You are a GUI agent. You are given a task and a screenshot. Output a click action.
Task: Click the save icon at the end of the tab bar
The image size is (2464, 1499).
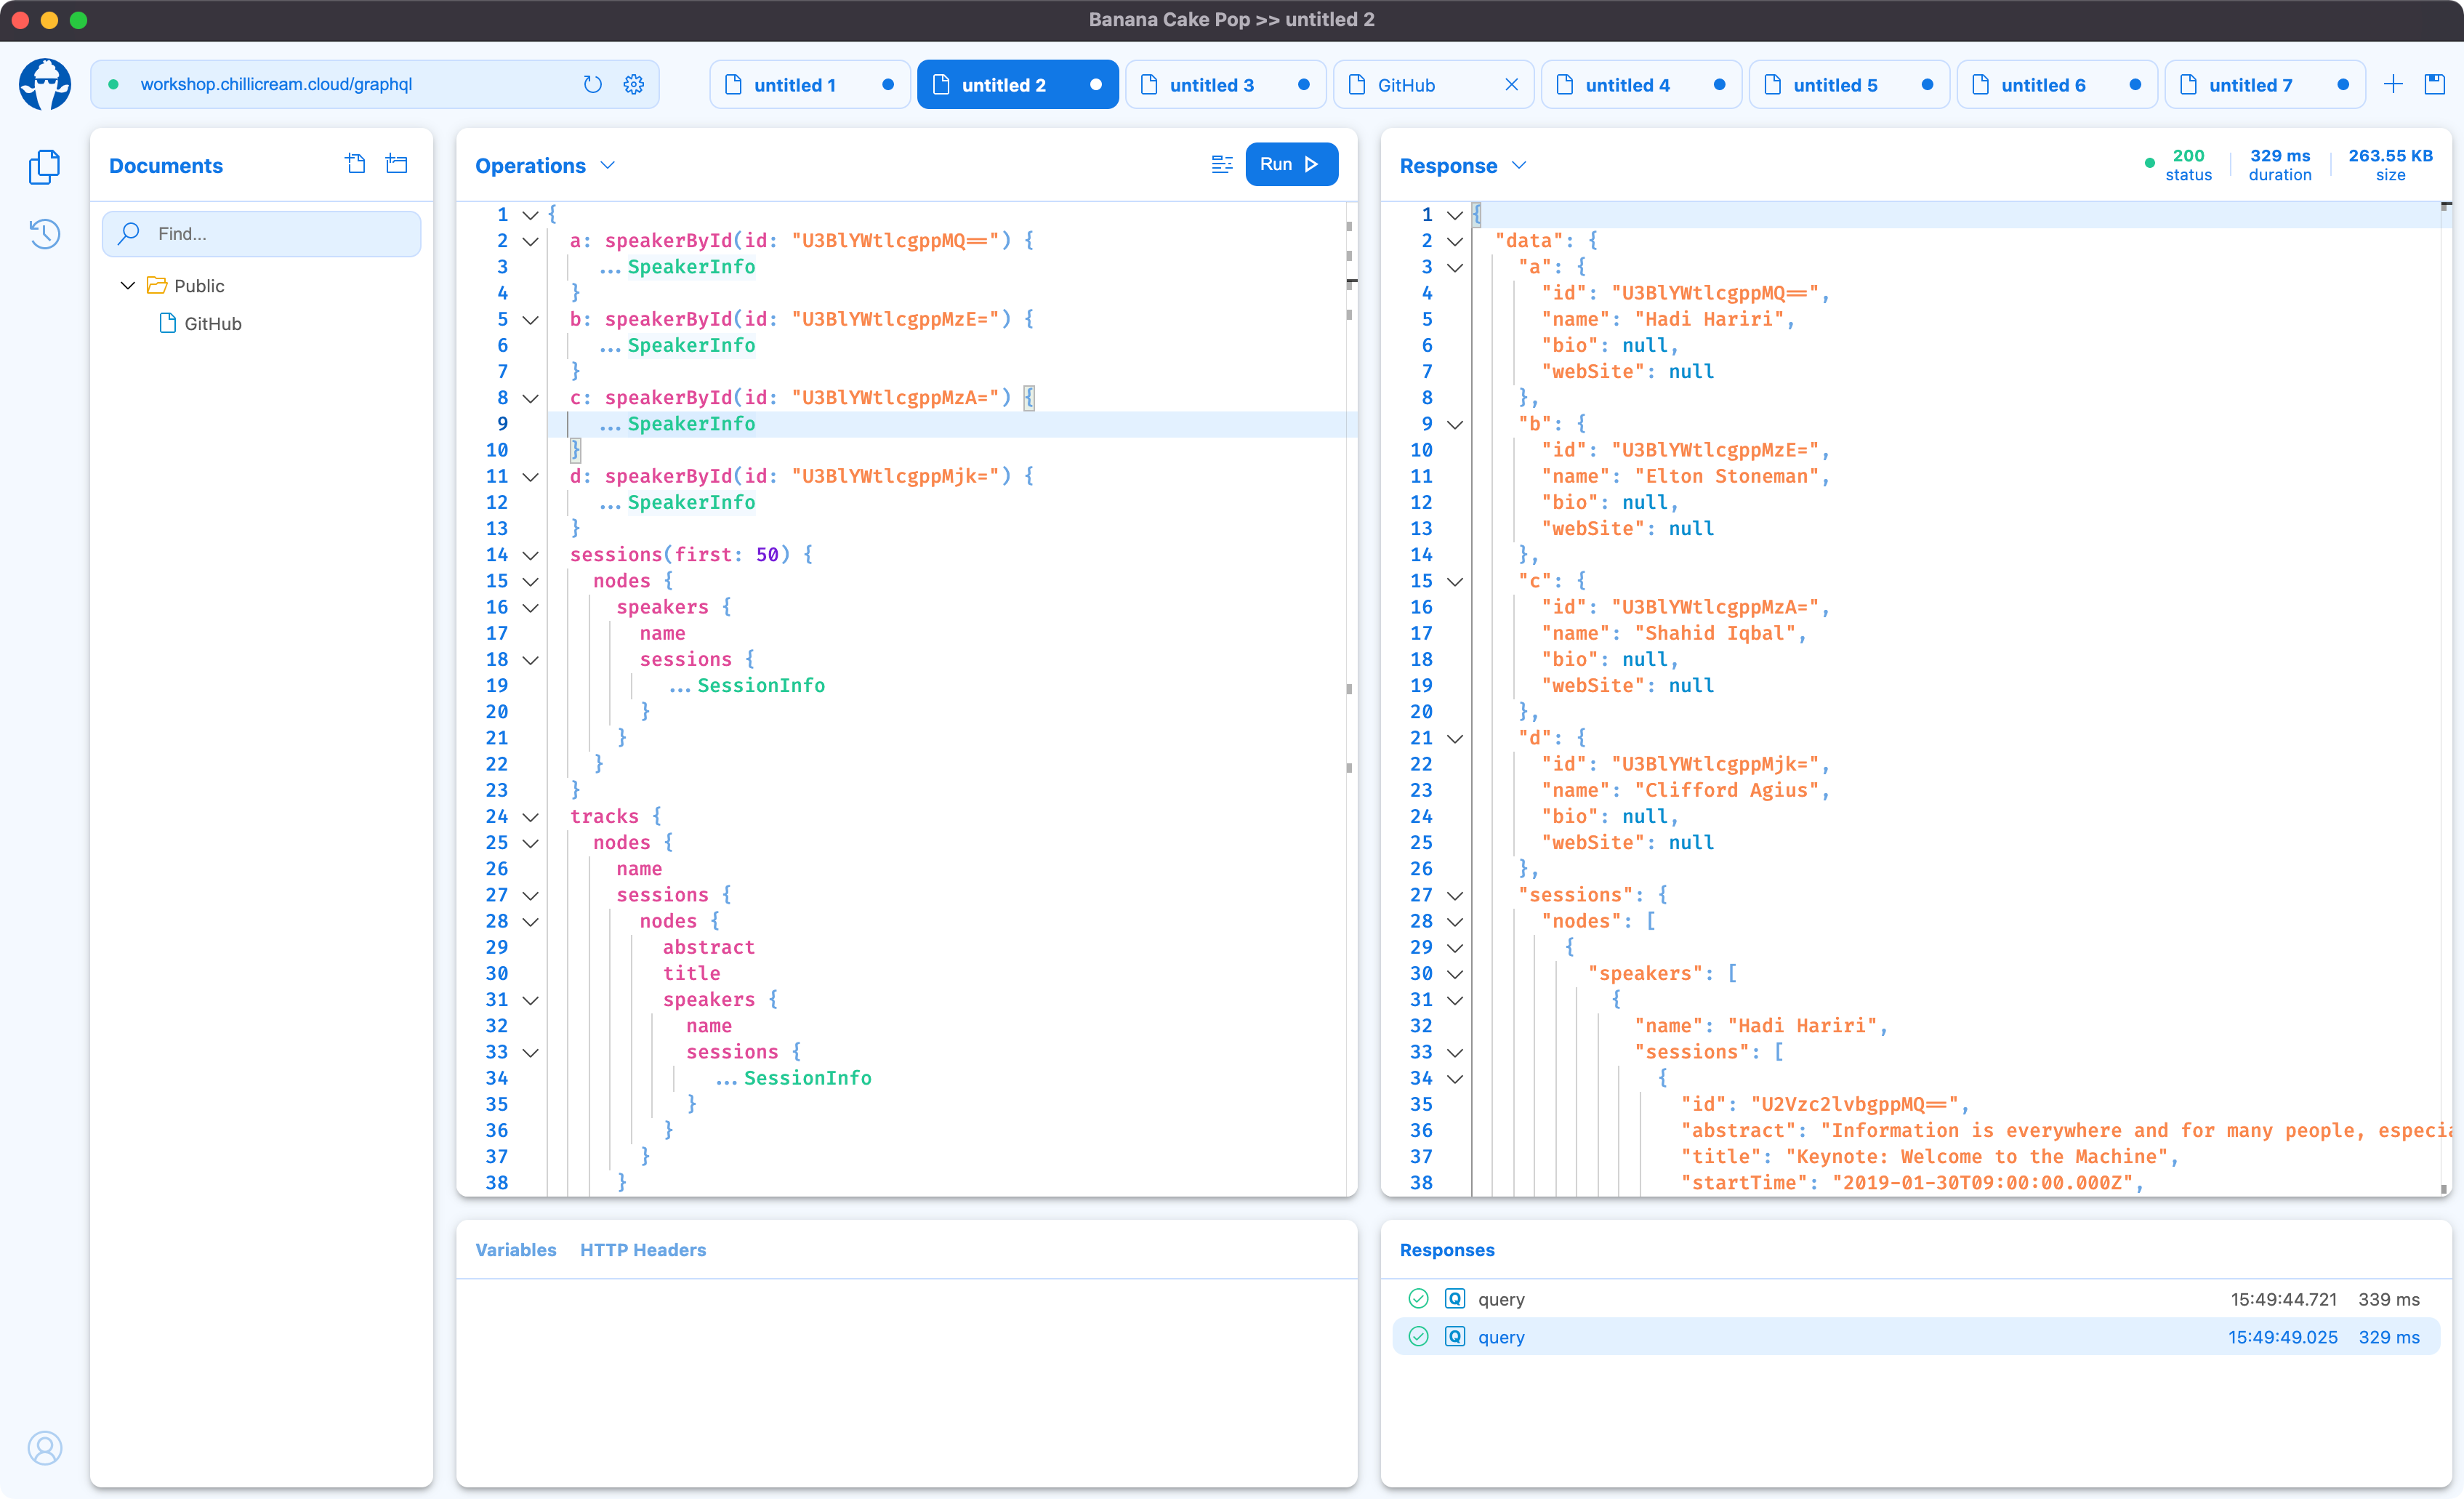pos(2435,84)
